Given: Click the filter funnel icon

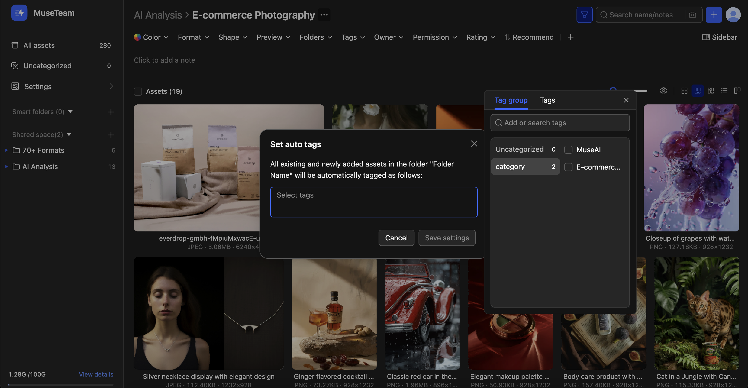Looking at the screenshot, I should 584,15.
